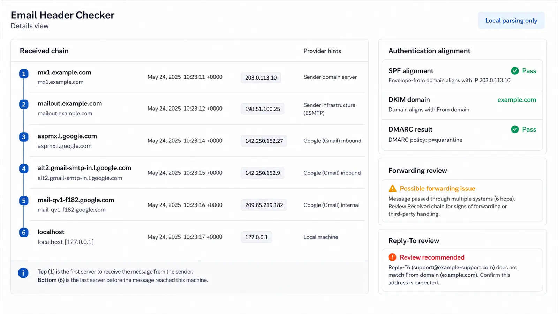Viewport: 558px width, 314px height.
Task: Click the Google (Gmail) internal hint
Action: pyautogui.click(x=331, y=205)
